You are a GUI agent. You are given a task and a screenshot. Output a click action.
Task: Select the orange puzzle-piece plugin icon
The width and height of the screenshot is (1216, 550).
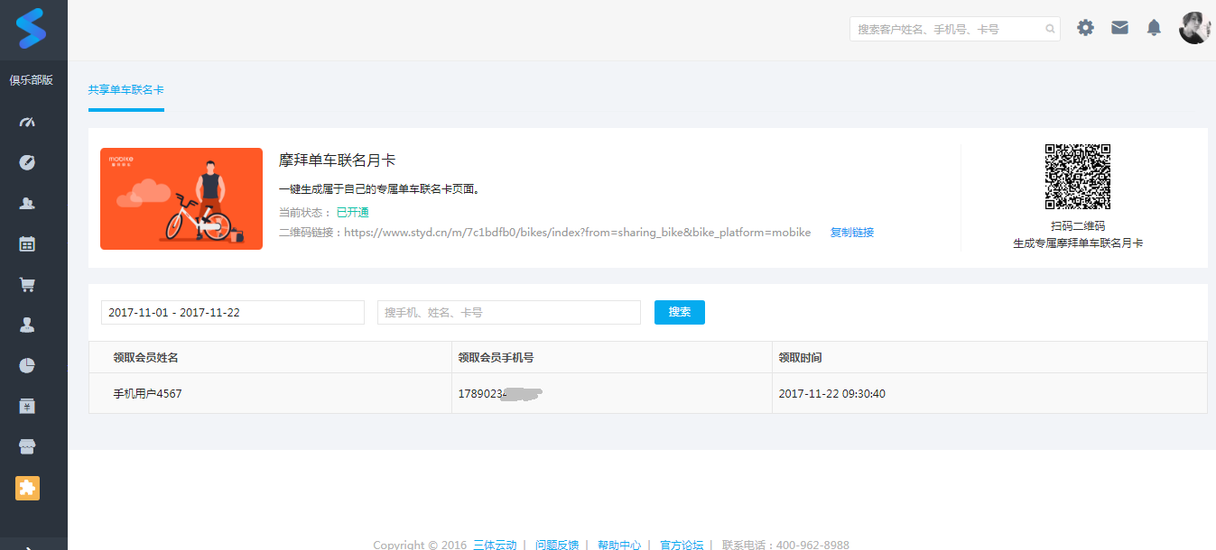point(27,488)
